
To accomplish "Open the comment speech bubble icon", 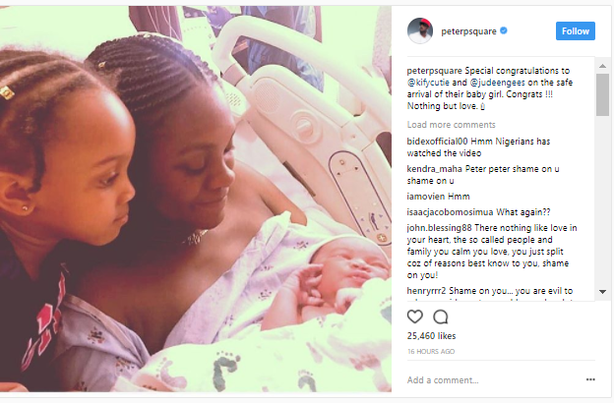I will 441,317.
